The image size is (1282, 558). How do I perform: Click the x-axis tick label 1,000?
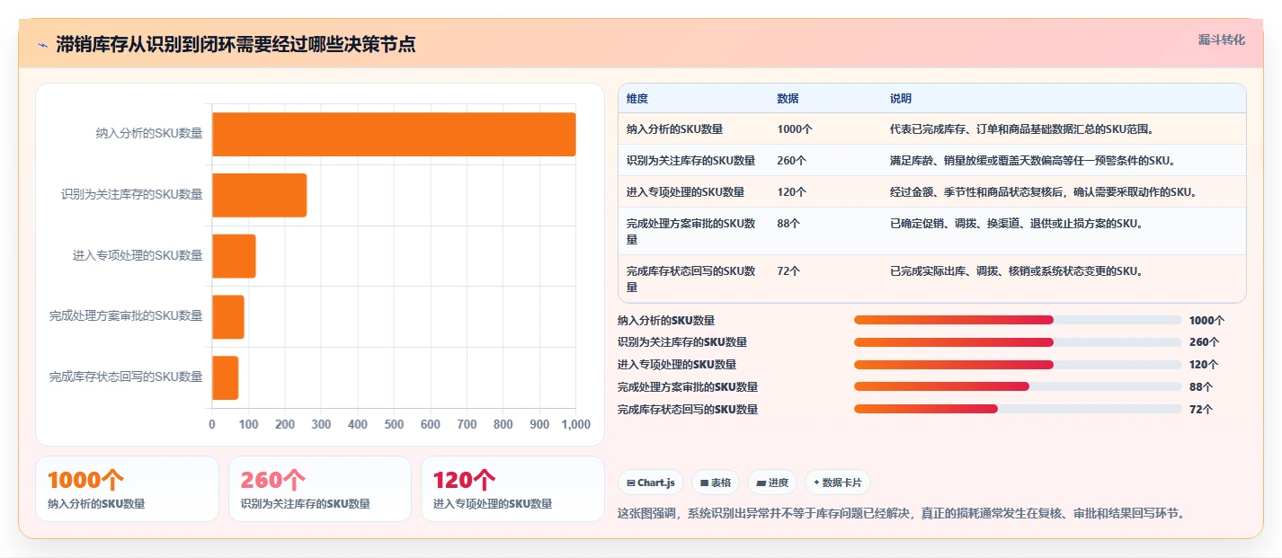[x=575, y=424]
